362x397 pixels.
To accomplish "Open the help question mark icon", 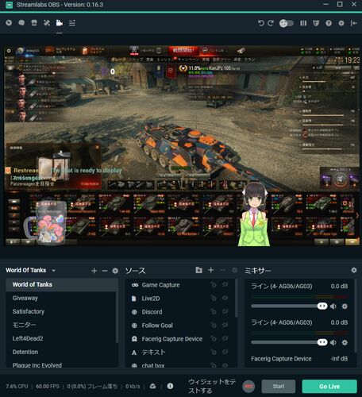I will [329, 23].
